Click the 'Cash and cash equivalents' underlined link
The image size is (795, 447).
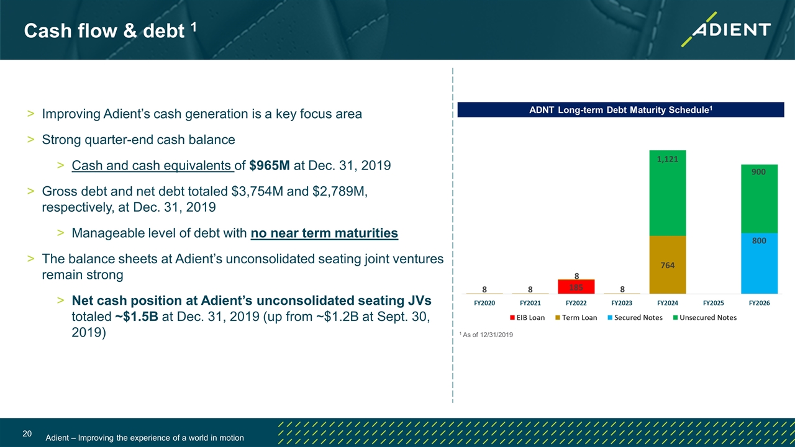pyautogui.click(x=152, y=166)
